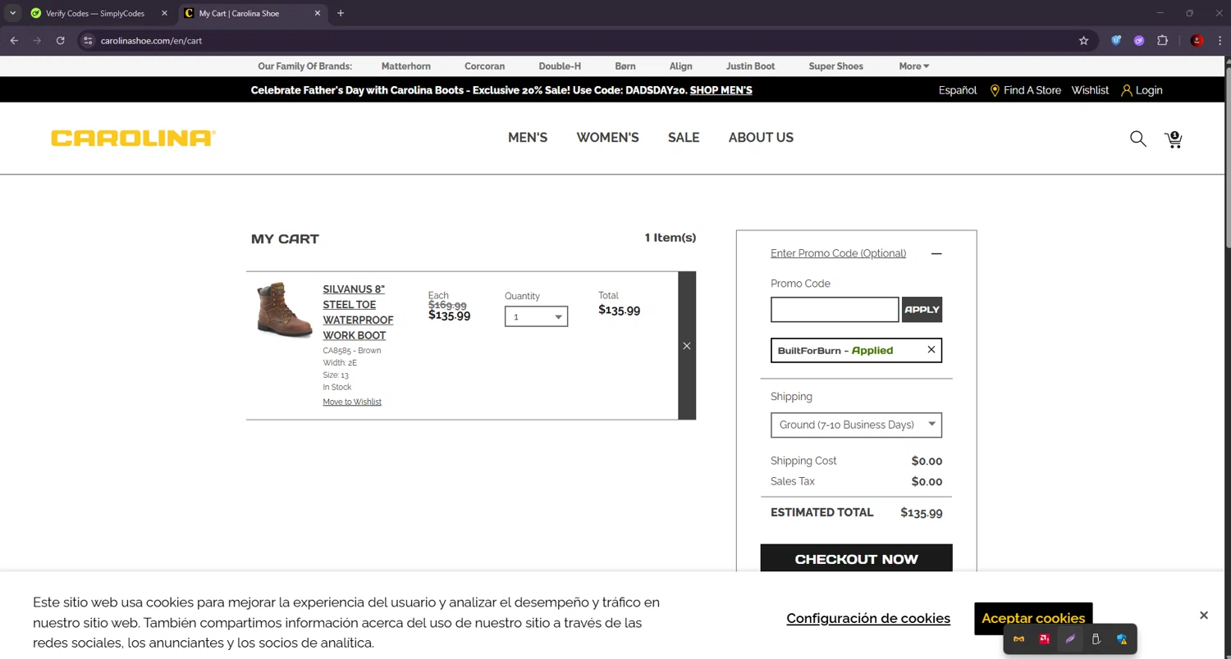Open browser extensions puzzle icon
Viewport: 1231px width, 659px height.
coord(1162,40)
